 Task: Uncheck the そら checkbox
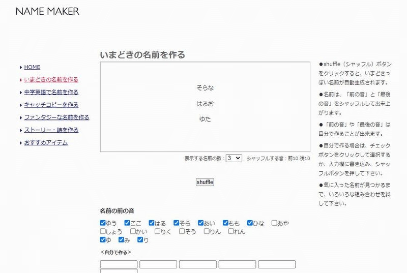click(176, 223)
